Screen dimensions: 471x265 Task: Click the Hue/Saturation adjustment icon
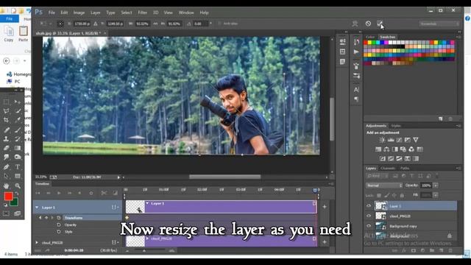378,149
